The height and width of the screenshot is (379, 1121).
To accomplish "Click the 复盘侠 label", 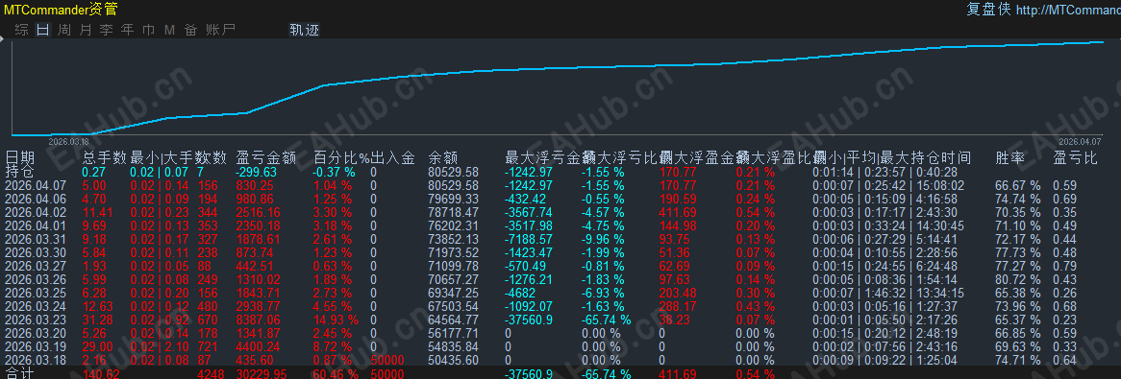I will (x=987, y=10).
